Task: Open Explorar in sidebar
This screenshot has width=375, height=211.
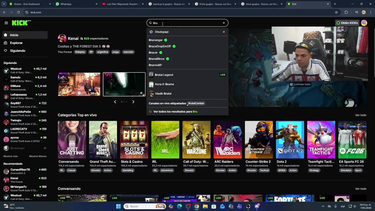Action: 25,43
